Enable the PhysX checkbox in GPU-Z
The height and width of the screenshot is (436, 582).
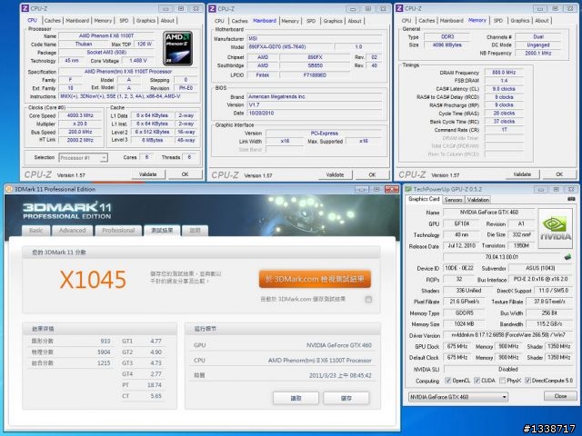coord(503,381)
